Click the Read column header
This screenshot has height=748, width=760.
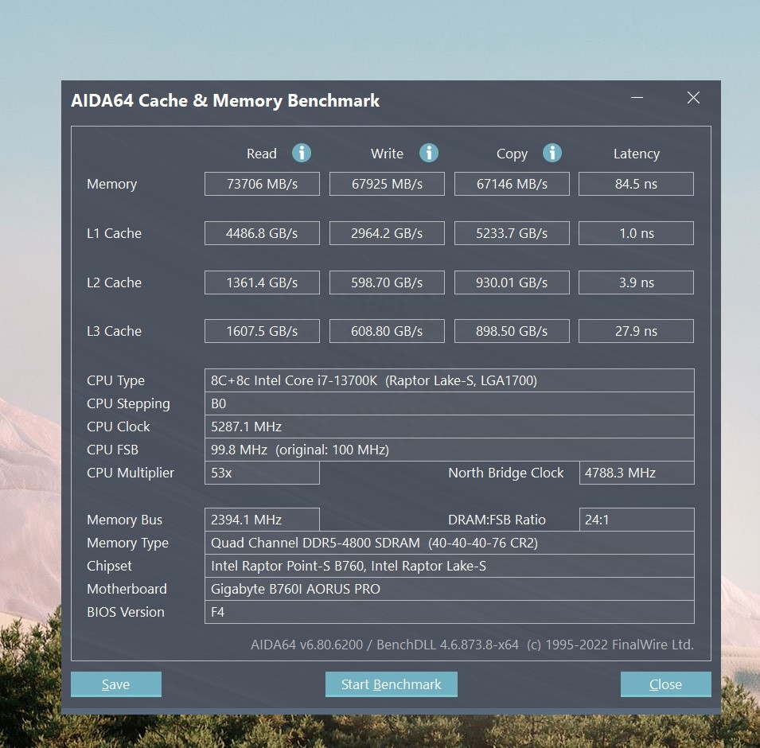(x=262, y=154)
